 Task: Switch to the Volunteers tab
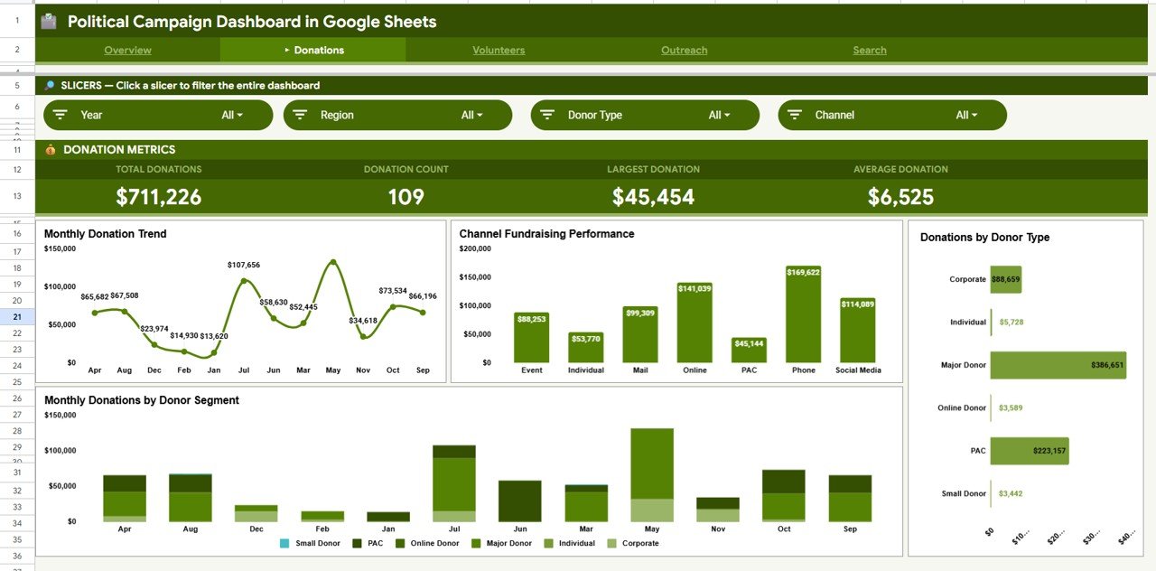pyautogui.click(x=499, y=51)
